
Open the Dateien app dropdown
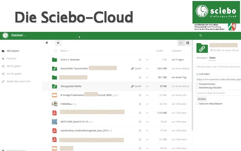click(x=19, y=35)
